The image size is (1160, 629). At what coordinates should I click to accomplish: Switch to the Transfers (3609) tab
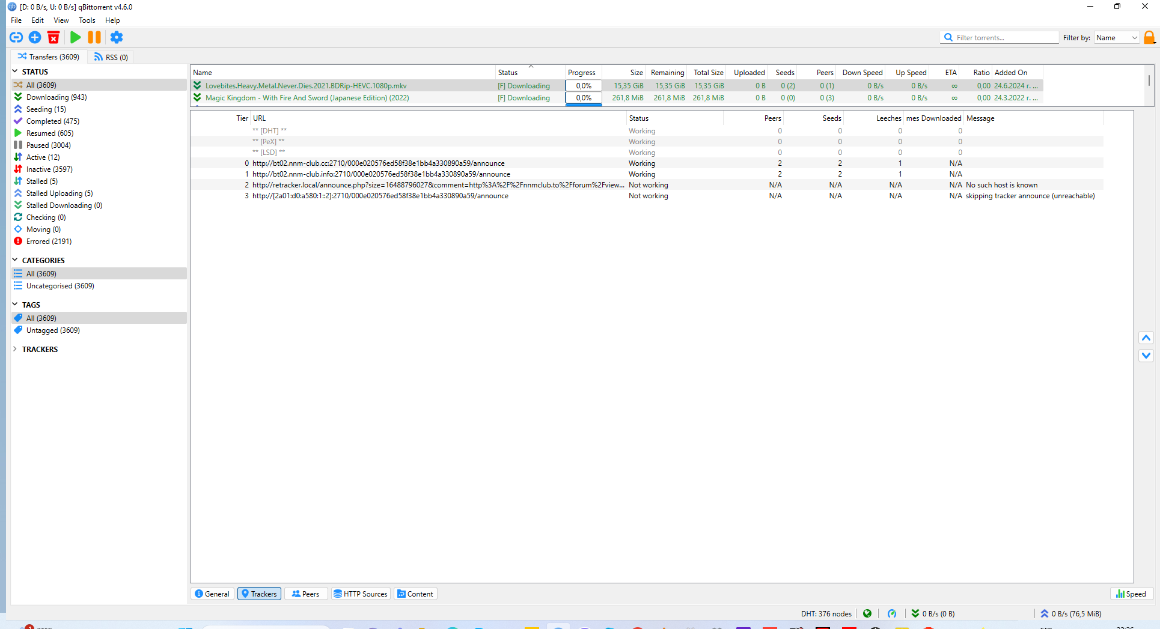pyautogui.click(x=49, y=57)
